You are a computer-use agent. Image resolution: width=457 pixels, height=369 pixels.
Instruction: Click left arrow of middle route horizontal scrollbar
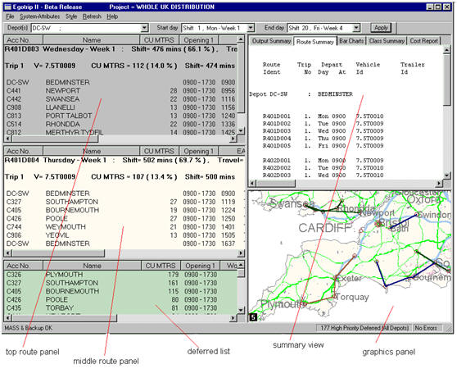click(8, 253)
